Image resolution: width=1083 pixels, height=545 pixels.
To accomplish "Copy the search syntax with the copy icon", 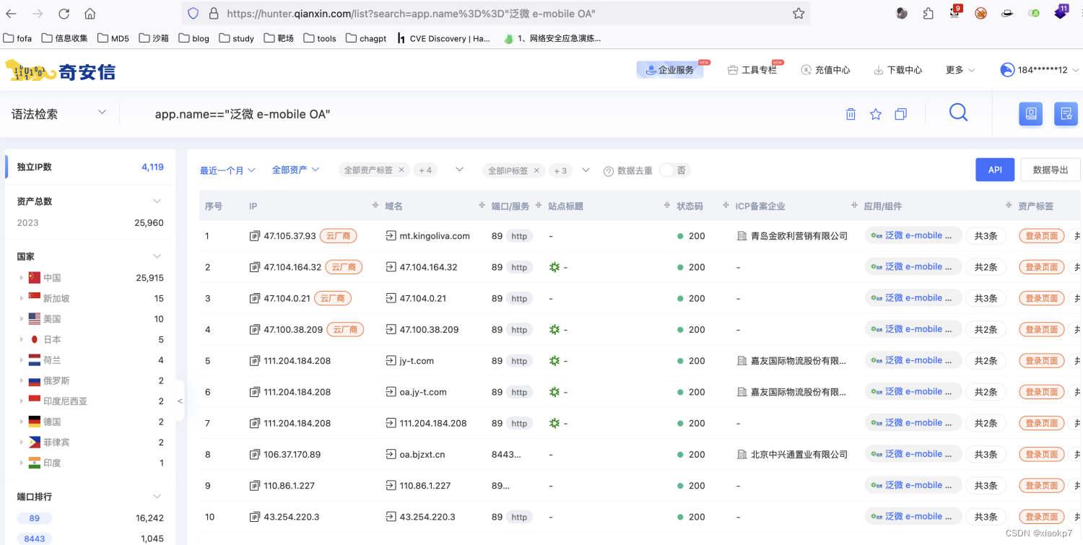I will point(900,114).
